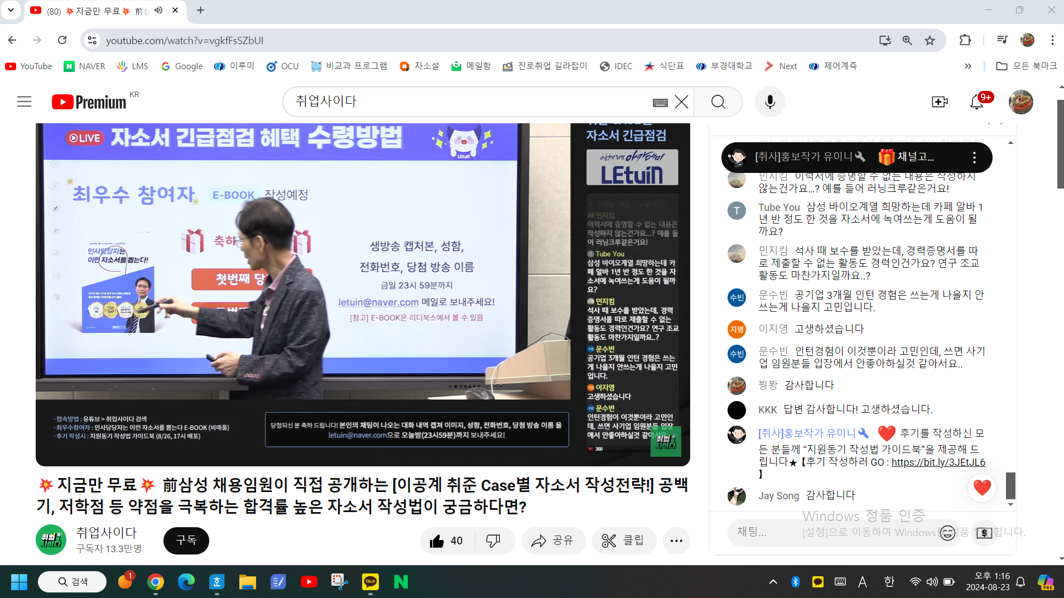1064x598 pixels.
Task: Expand more bookmarks chevron
Action: pos(968,66)
